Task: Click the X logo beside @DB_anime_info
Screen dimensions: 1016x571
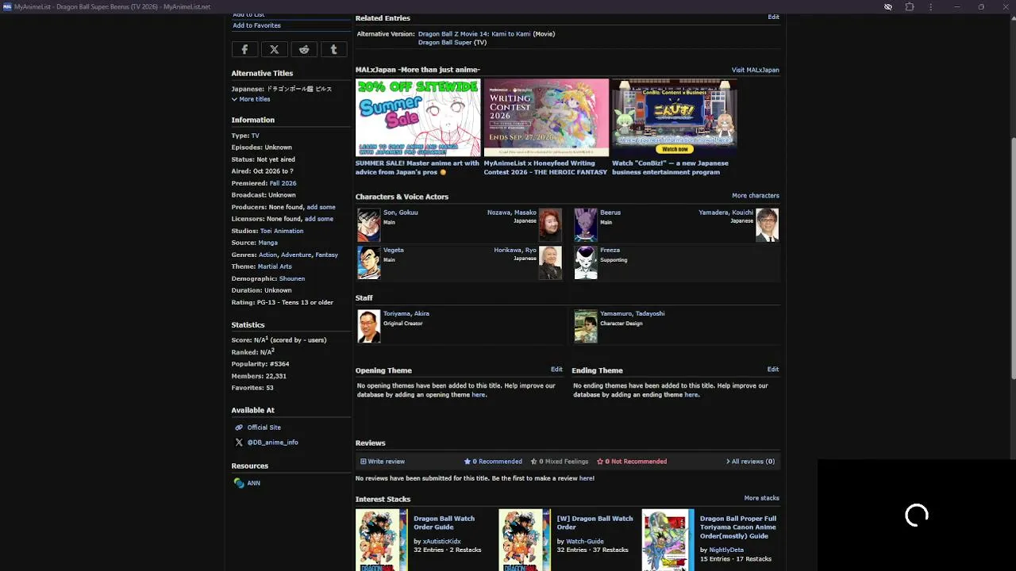Action: coord(239,443)
